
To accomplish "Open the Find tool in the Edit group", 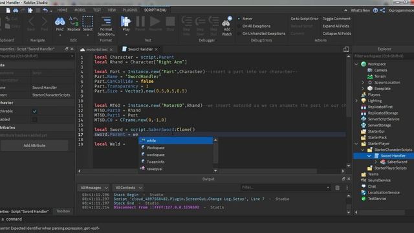I will (x=60, y=25).
